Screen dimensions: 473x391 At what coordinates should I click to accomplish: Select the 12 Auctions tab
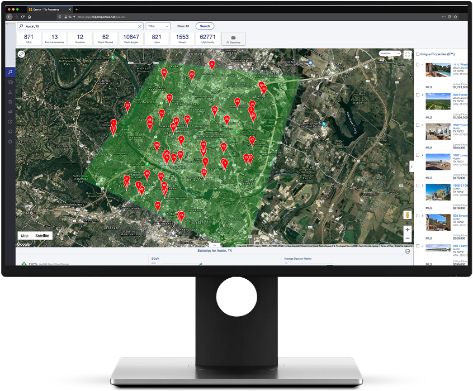80,39
